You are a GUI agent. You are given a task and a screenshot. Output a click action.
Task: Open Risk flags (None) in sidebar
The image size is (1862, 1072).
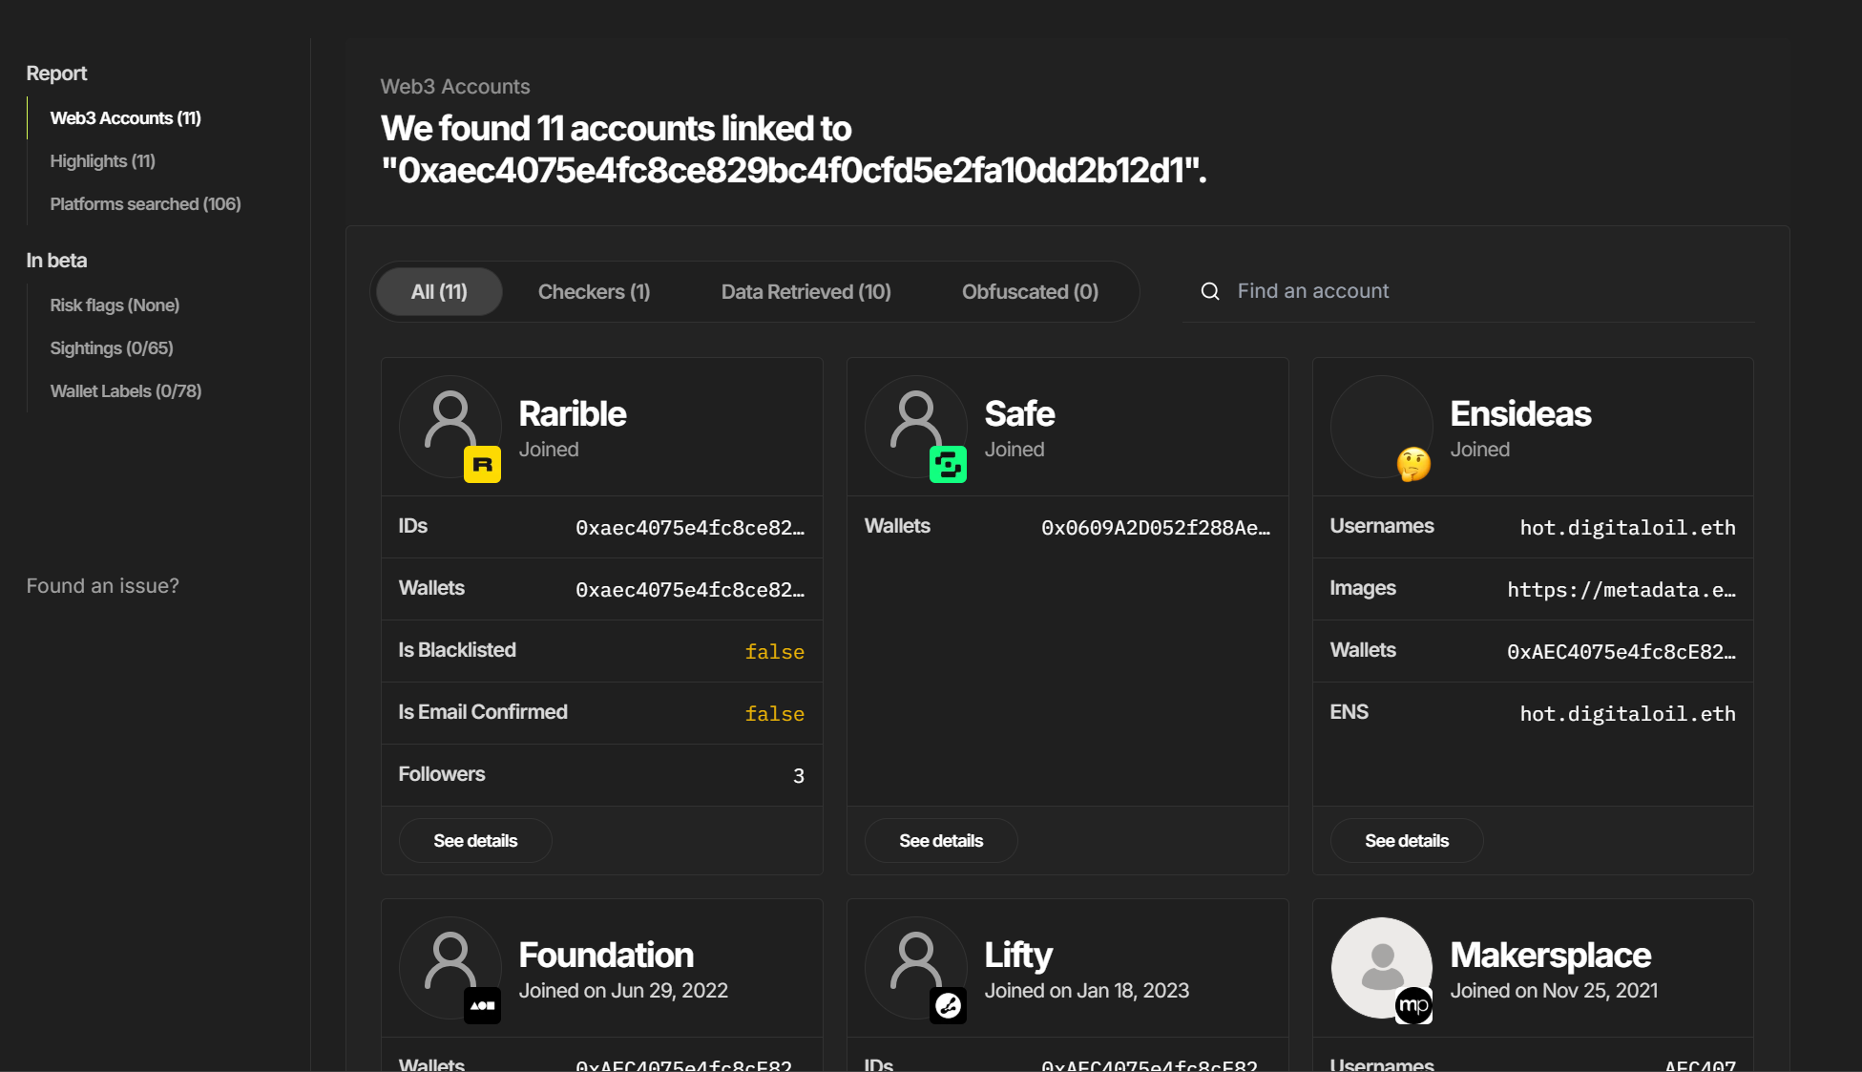[x=115, y=305]
